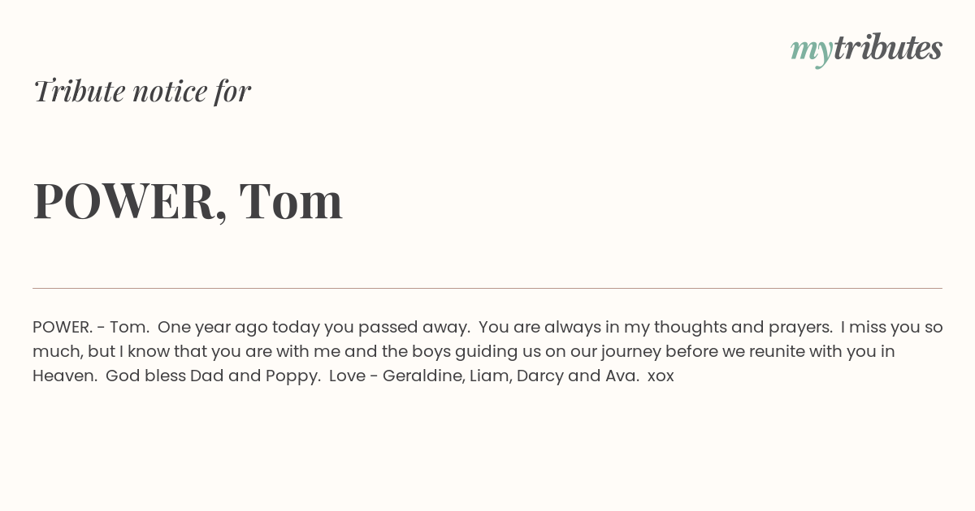
Task: Select the "Tribute notice for" heading
Action: (x=142, y=91)
